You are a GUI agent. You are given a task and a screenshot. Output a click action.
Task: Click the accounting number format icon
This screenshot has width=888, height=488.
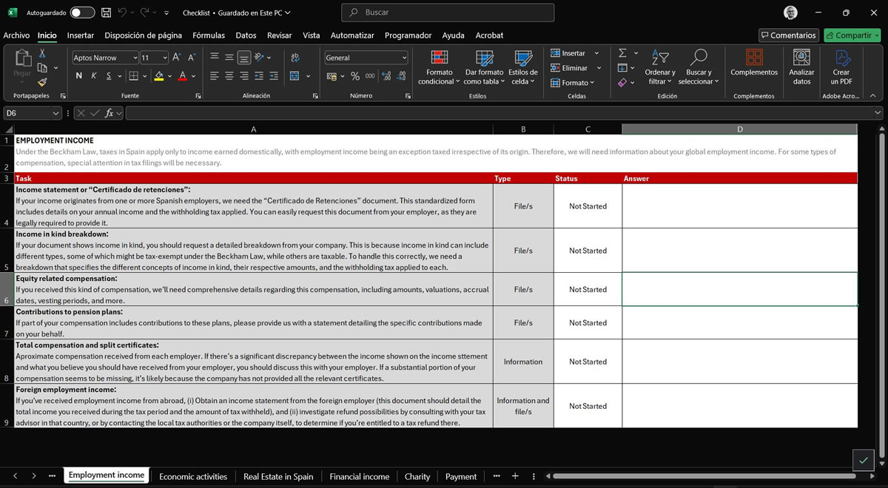(332, 76)
